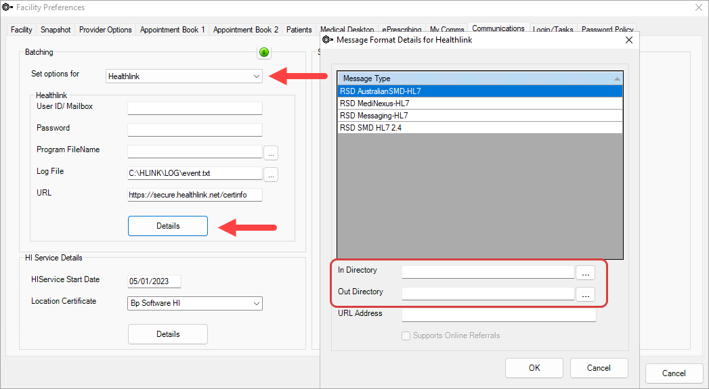Select RSD SMD HL7 2.4 row

[480, 128]
